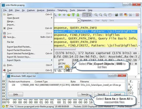Click the Wireshark fin icon in main title bar
Image resolution: width=142 pixels, height=109 pixels.
coord(3,5)
